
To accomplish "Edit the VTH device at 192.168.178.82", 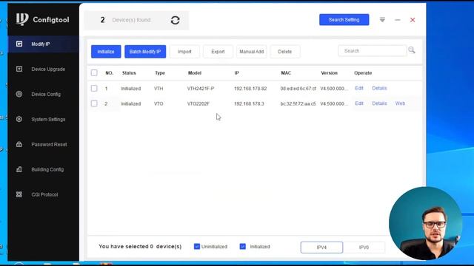I will click(359, 88).
